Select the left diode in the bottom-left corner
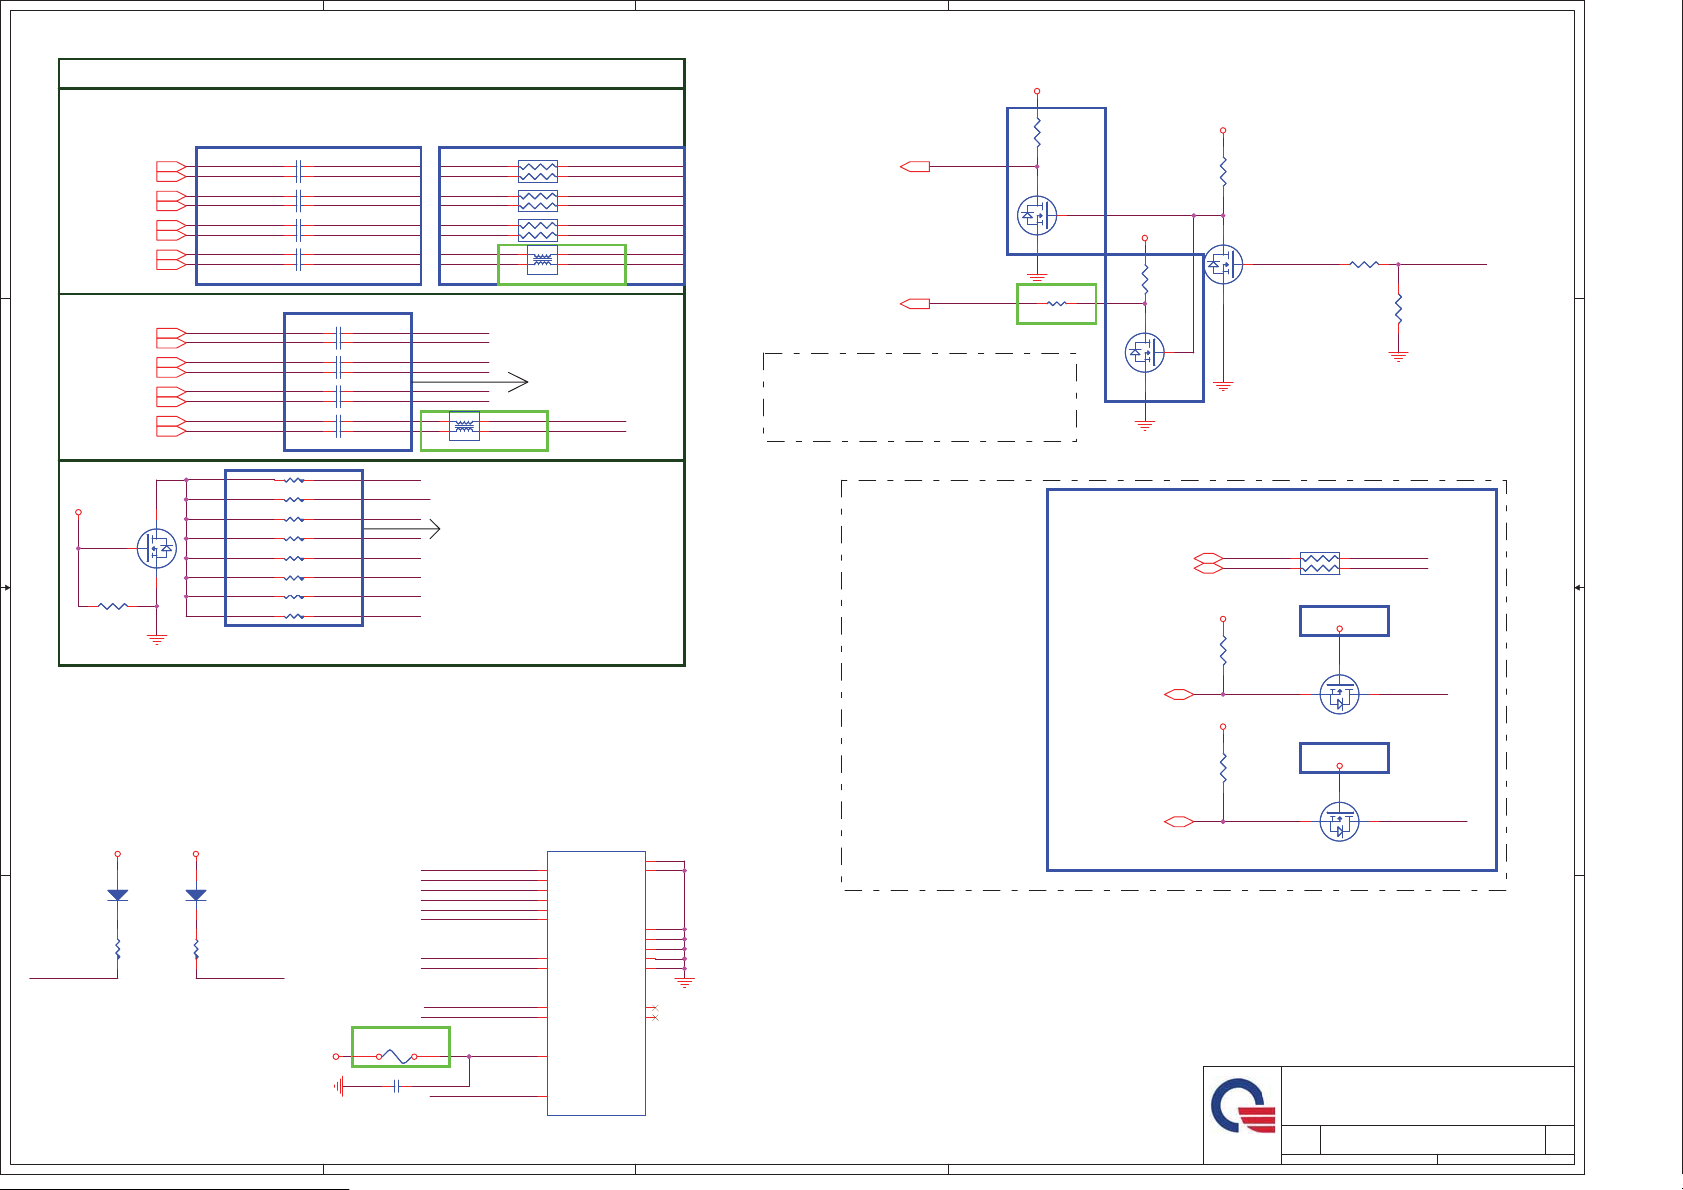Viewport: 1683px width, 1190px height. coord(118,895)
